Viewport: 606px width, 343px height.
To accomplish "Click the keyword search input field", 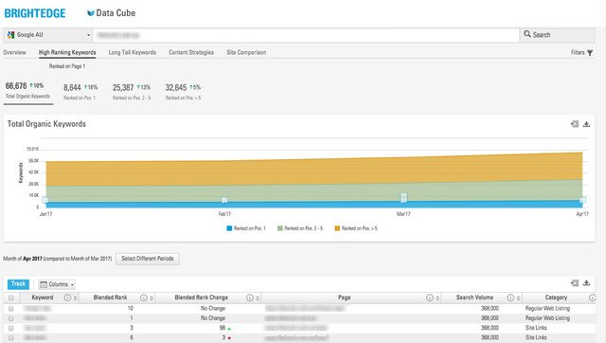I will [306, 35].
